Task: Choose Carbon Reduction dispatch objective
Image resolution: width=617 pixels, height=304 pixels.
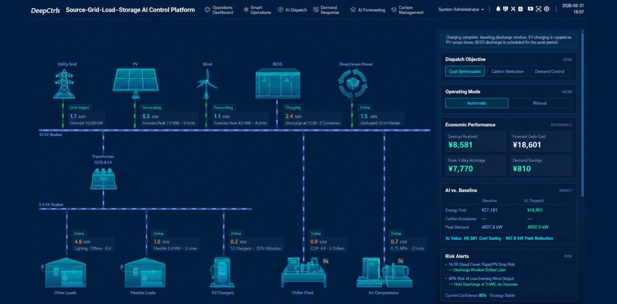Action: point(507,71)
